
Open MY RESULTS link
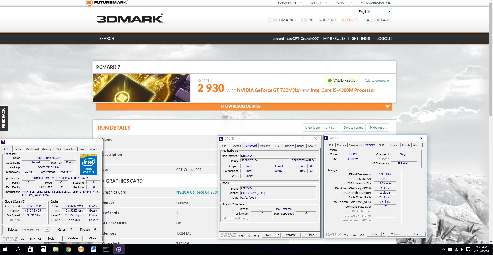pos(334,39)
